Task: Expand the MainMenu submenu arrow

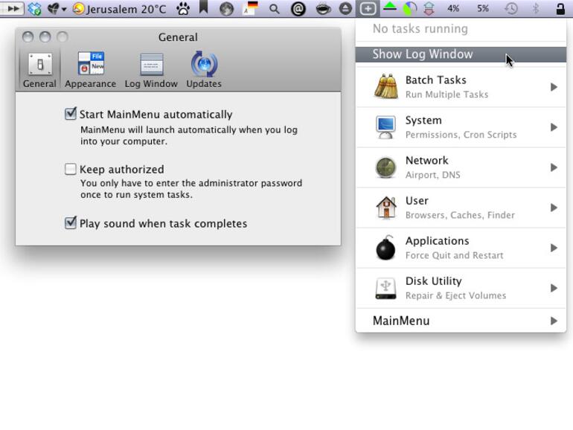Action: [x=554, y=321]
